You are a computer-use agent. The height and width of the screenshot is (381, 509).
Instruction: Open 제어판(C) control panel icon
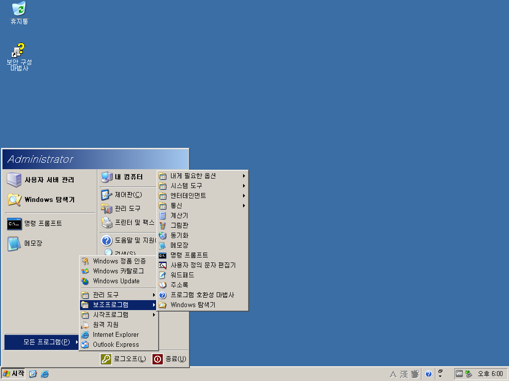click(x=106, y=195)
